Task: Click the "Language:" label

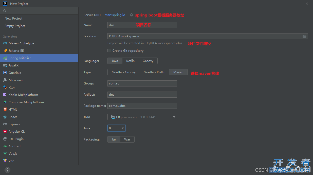Action: point(91,61)
